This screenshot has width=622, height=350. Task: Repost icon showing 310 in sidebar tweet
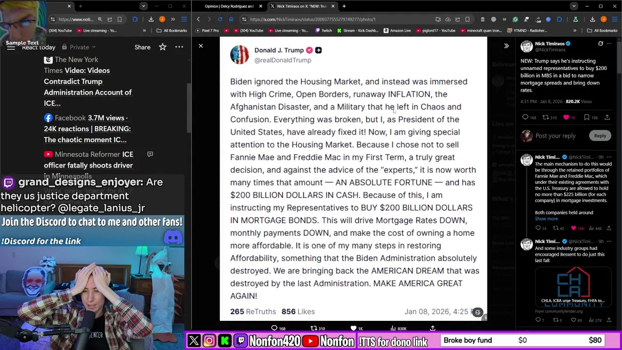pos(545,117)
